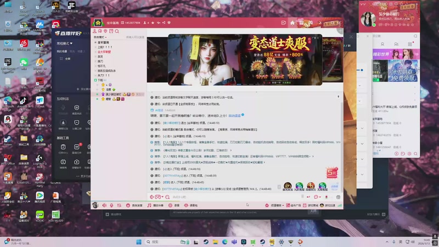This screenshot has width=439, height=247.
Task: Click the AD icon with red badge
Action: (x=77, y=147)
